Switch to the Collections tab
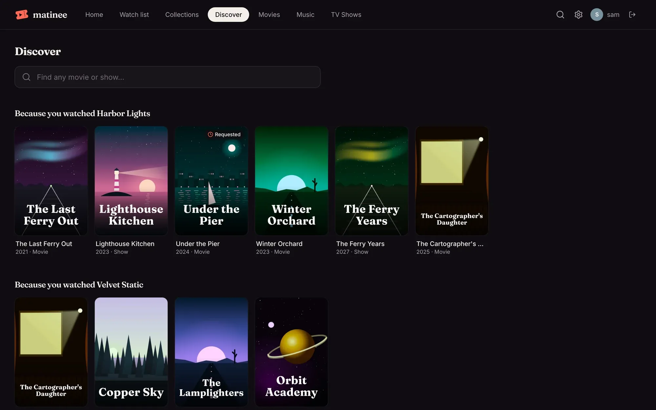 pyautogui.click(x=182, y=14)
